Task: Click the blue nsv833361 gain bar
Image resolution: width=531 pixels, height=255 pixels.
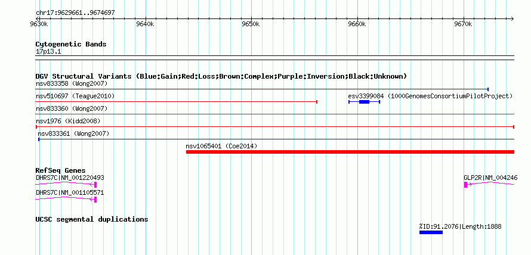Action: click(x=276, y=139)
